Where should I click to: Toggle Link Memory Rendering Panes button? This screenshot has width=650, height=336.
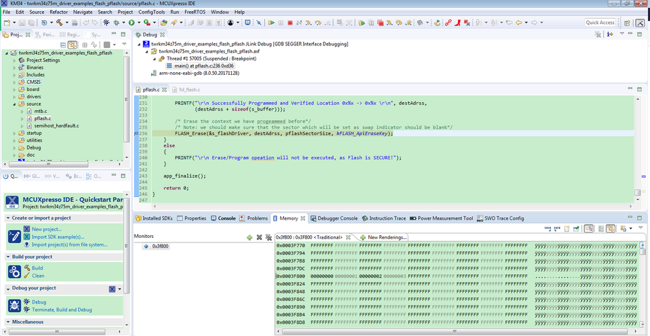[610, 228]
